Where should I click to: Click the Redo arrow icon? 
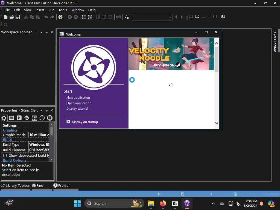point(52,17)
